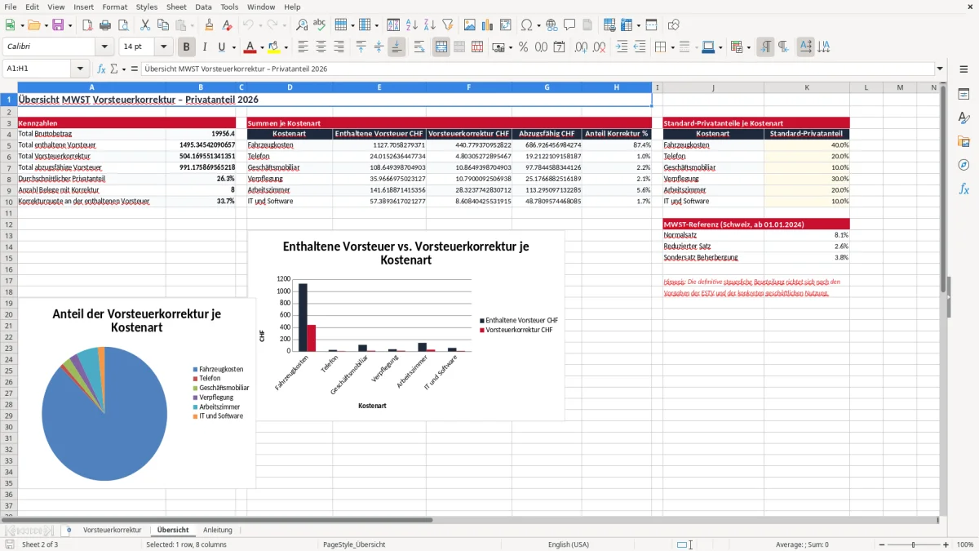Open a file with the folder icon
The width and height of the screenshot is (979, 551).
(33, 25)
